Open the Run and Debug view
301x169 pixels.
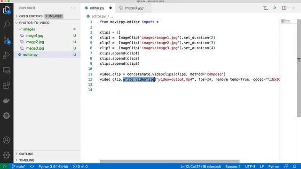(x=7, y=55)
